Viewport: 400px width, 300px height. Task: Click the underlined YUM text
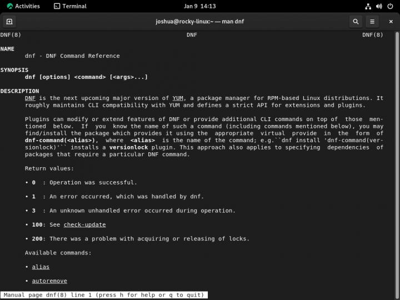[178, 98]
